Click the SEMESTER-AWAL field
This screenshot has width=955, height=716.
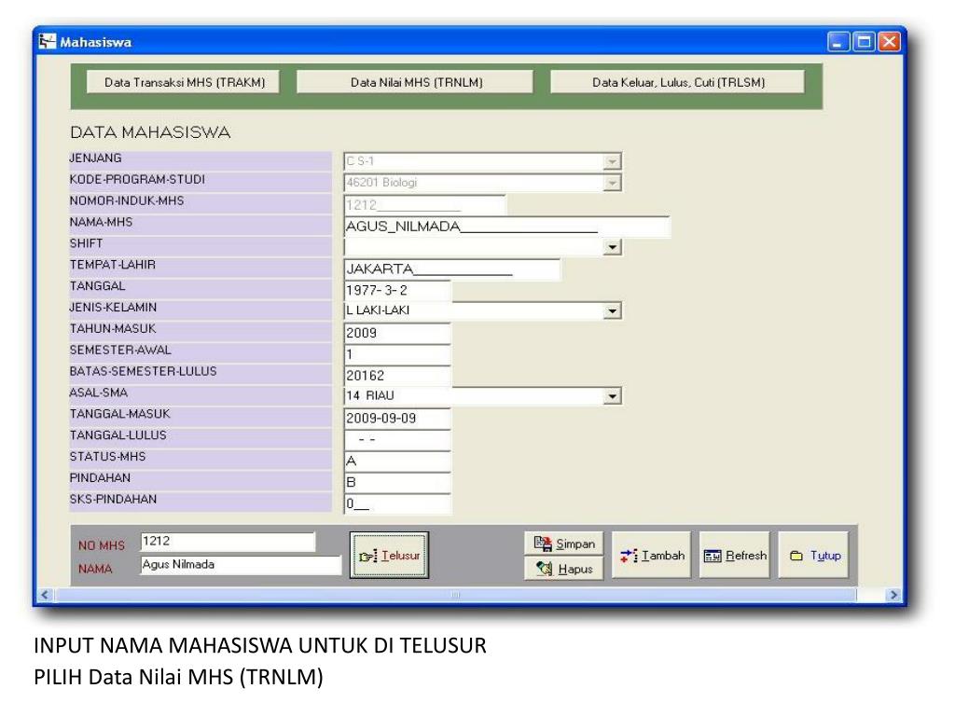click(x=397, y=354)
